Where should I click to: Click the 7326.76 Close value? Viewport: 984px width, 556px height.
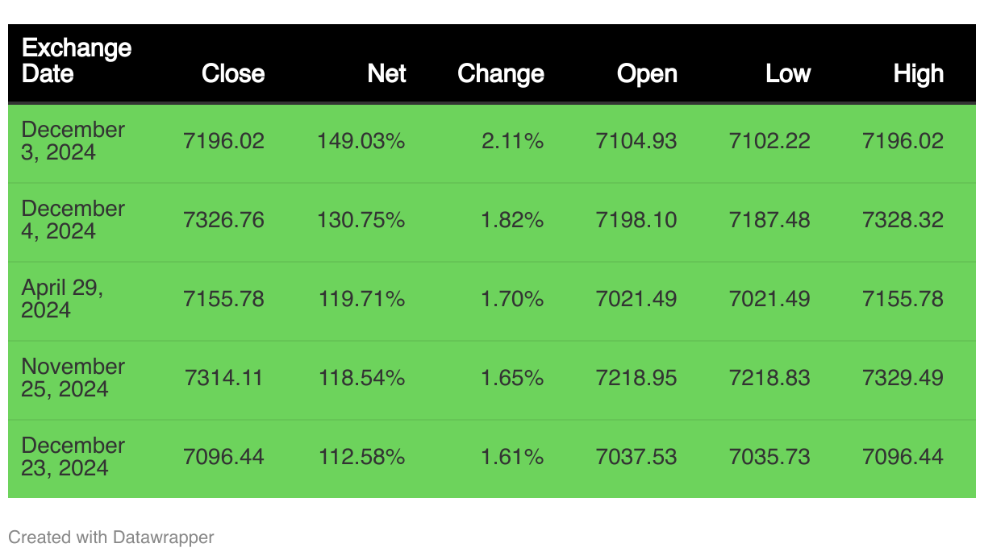tap(223, 220)
